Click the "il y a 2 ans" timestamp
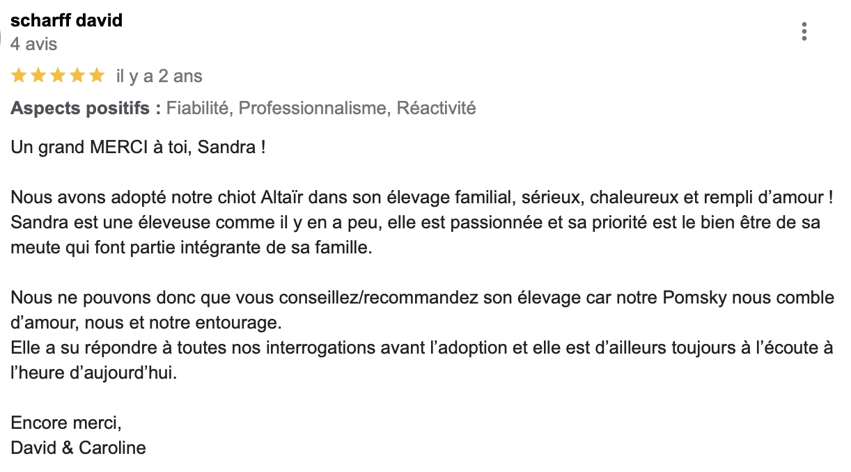This screenshot has width=851, height=472. tap(159, 76)
